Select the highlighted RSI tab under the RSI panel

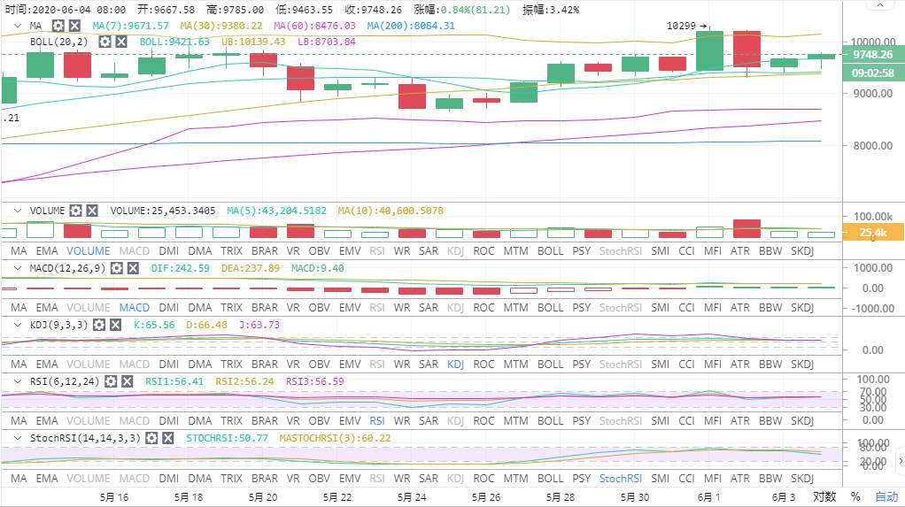(377, 421)
